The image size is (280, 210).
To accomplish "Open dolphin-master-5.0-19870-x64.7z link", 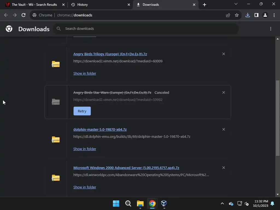I will tap(100, 129).
